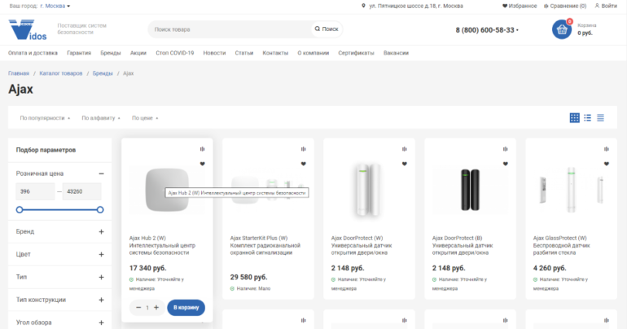Viewport: 627px width, 329px height.
Task: Open Избранное favorites with heart icon
Action: point(520,6)
